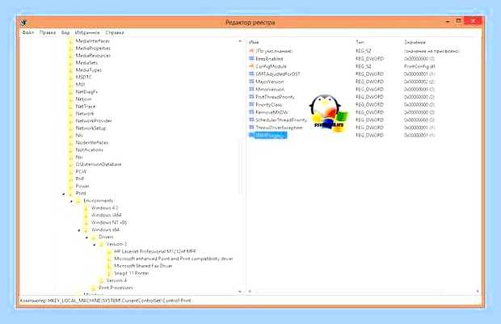Screen dimensions: 501x324
Task: Sort values by the Имя column header
Action: pos(254,42)
